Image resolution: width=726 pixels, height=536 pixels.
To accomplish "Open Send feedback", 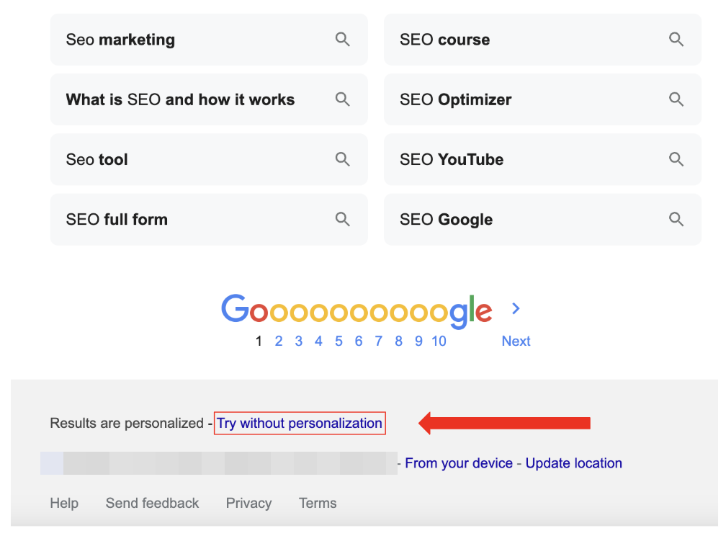I will tap(152, 503).
